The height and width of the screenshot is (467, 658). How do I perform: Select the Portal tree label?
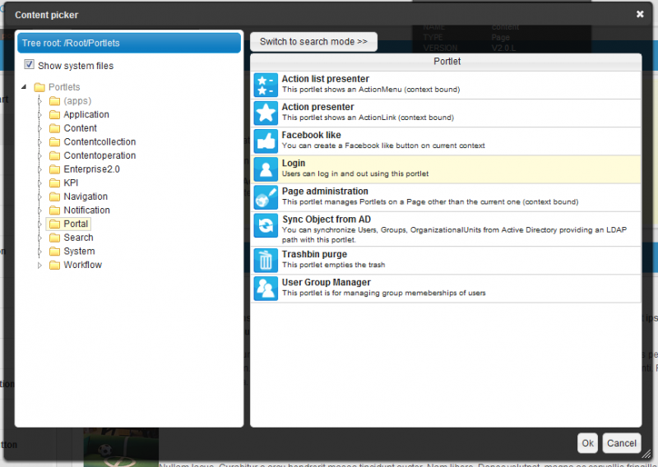[x=76, y=224]
